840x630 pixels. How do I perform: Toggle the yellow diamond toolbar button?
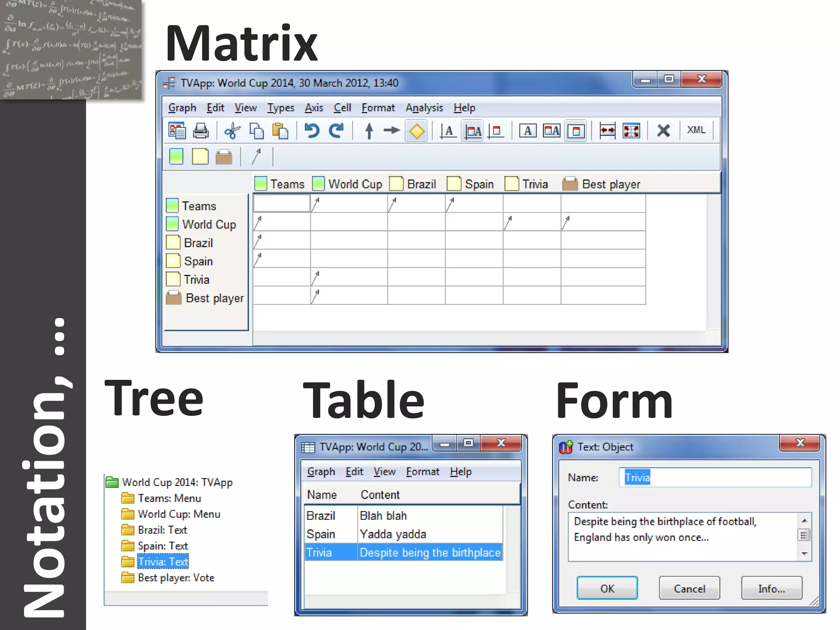coord(417,131)
